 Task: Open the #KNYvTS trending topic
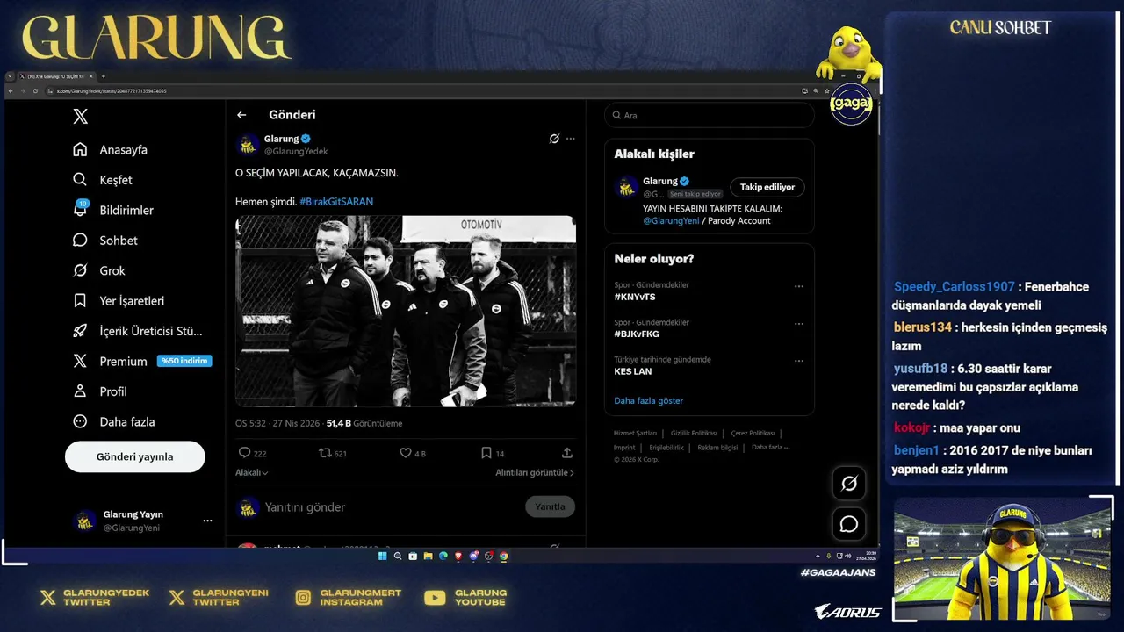635,297
